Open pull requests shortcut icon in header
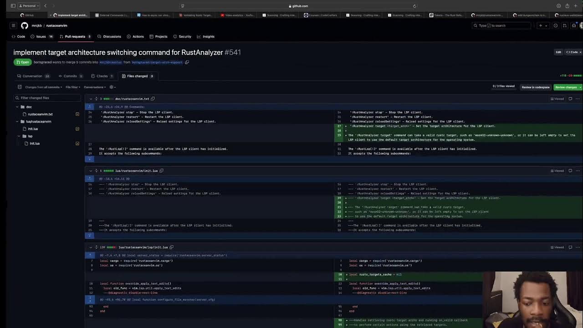The height and width of the screenshot is (328, 583). point(565,26)
